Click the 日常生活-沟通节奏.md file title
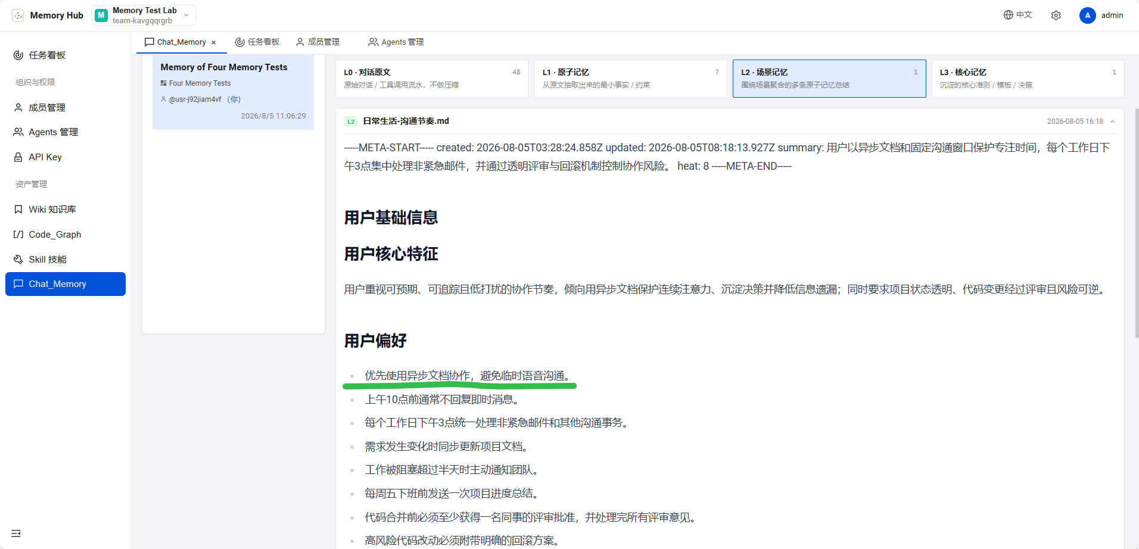Screen dimensions: 1139x549 point(406,121)
